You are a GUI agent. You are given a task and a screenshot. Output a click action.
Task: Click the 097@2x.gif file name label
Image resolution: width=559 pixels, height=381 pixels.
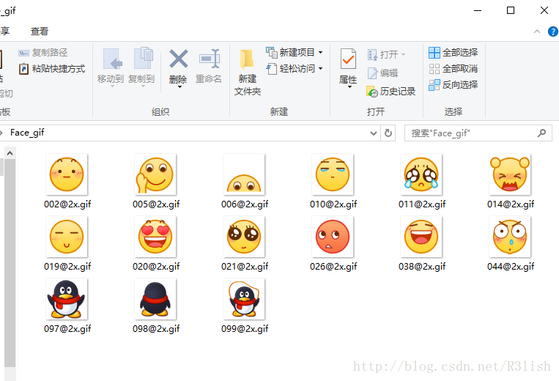67,328
